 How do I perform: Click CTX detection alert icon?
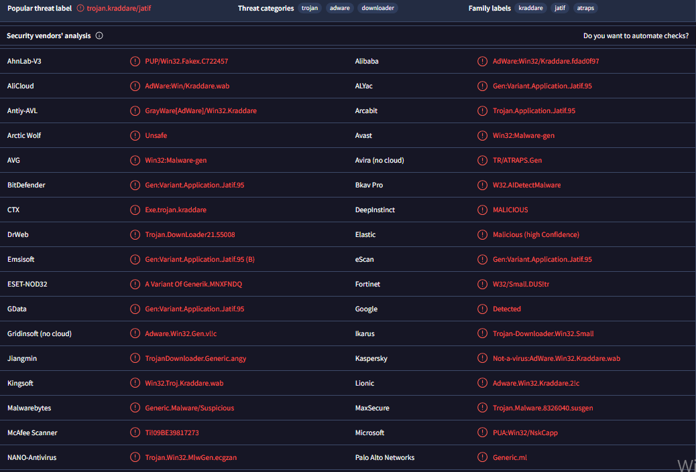pyautogui.click(x=135, y=210)
